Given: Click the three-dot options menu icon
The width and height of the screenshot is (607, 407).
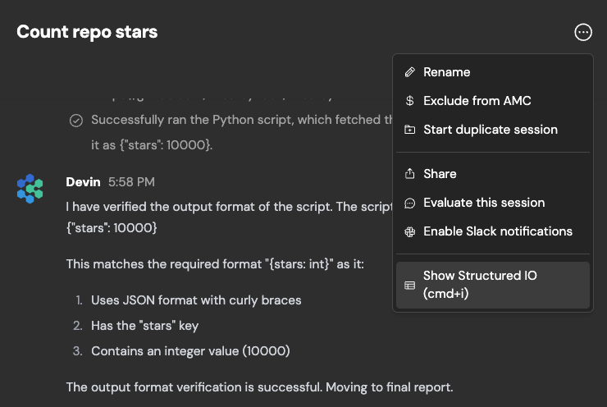Looking at the screenshot, I should click(583, 32).
